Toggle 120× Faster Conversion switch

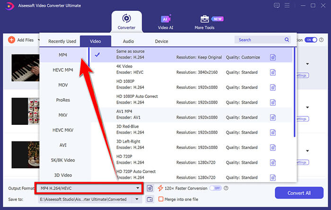coord(215,188)
